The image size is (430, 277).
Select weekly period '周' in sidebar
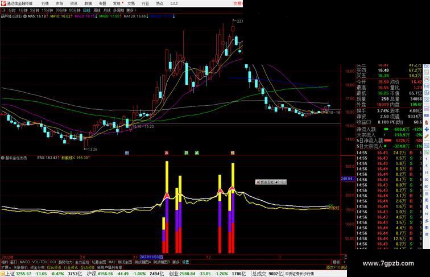point(427,200)
